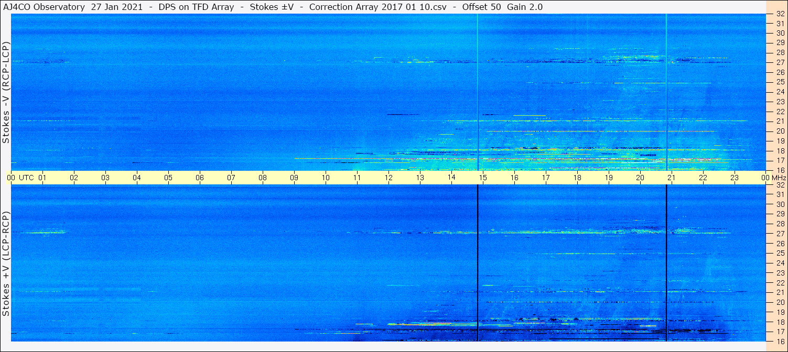Click the 27 MHz label of Stokes -V panel

pos(780,62)
